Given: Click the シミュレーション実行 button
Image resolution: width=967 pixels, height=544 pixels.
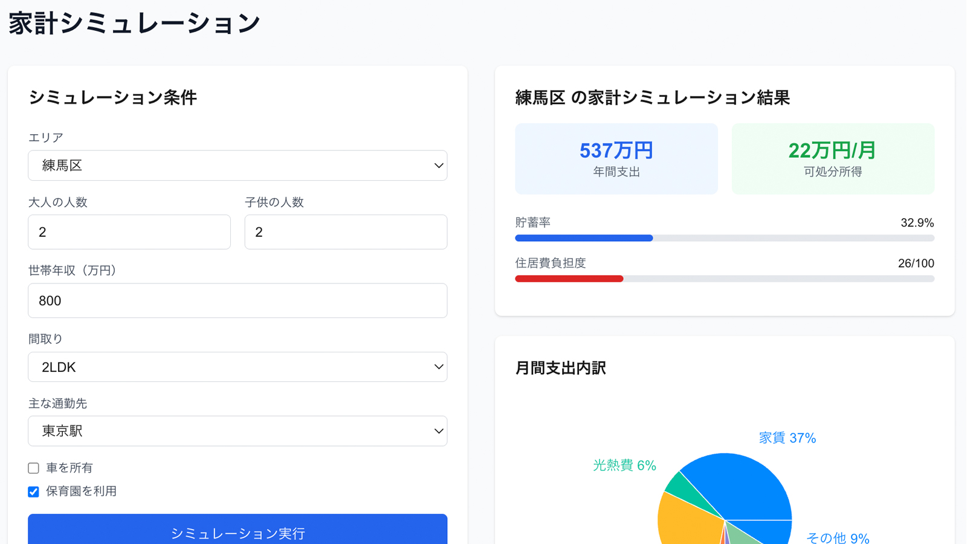Looking at the screenshot, I should [238, 530].
